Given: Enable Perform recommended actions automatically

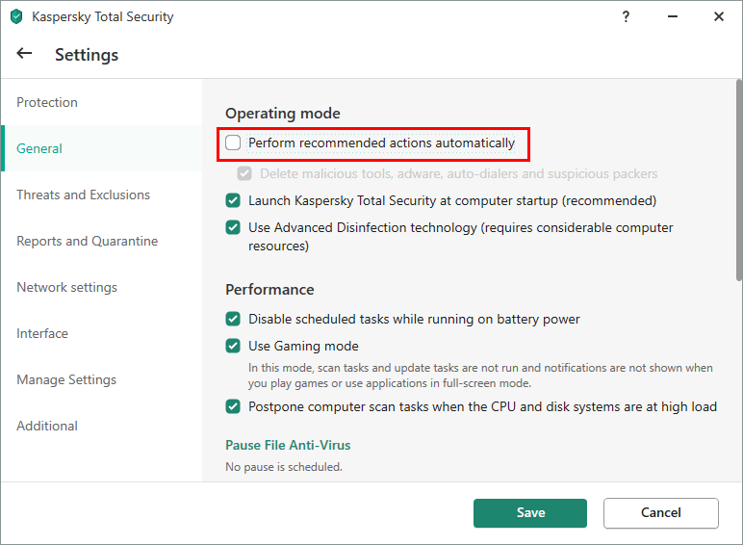Looking at the screenshot, I should 233,143.
